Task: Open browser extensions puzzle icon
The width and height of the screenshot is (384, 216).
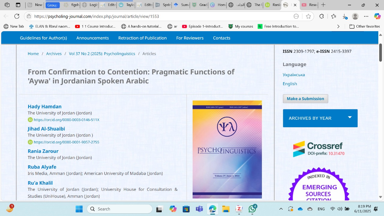Action: [322, 16]
